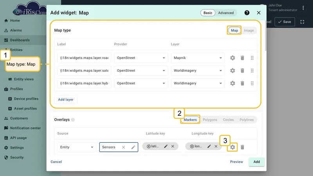Screen dimensions: 313x176
Task: Click the road layer label field
Action: [84, 58]
